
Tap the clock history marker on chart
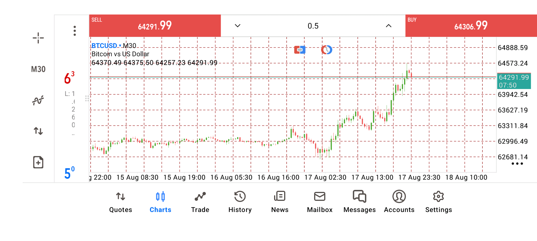(326, 50)
